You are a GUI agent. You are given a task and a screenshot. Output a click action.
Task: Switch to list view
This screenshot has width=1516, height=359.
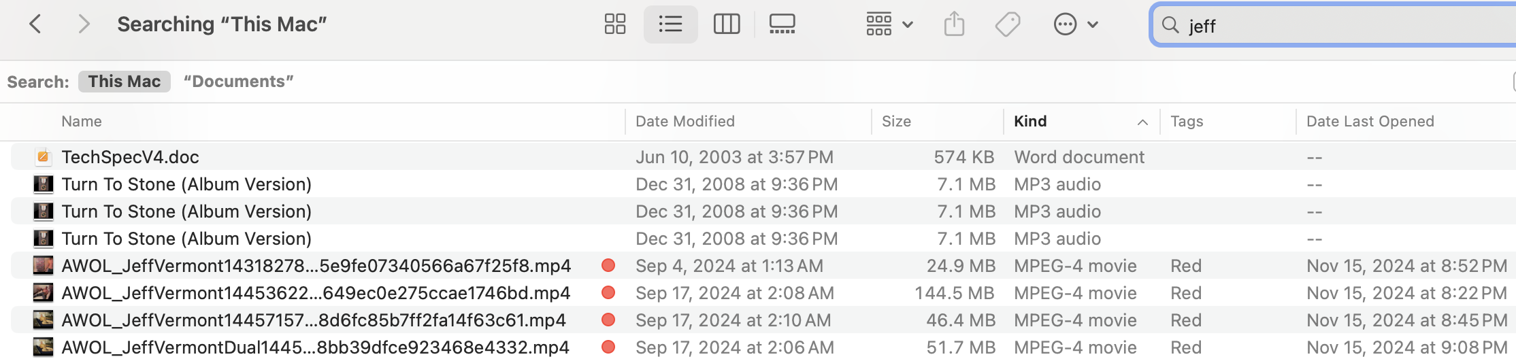tap(670, 24)
